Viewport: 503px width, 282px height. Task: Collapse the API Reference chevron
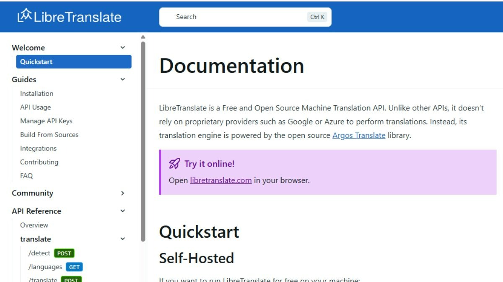coord(122,211)
